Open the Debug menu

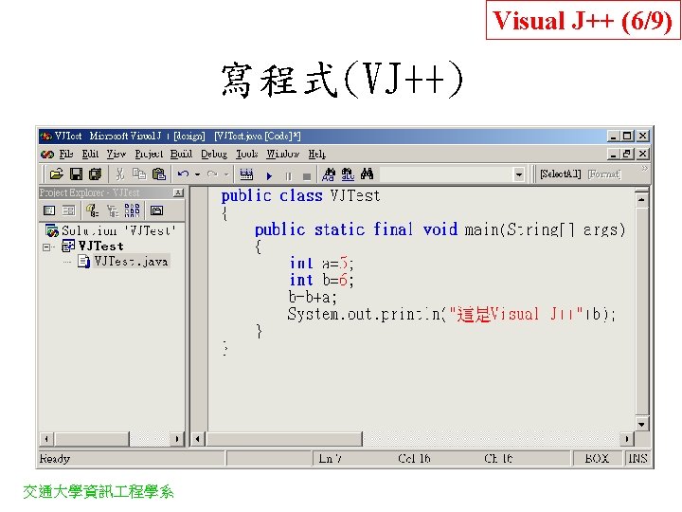pos(214,155)
